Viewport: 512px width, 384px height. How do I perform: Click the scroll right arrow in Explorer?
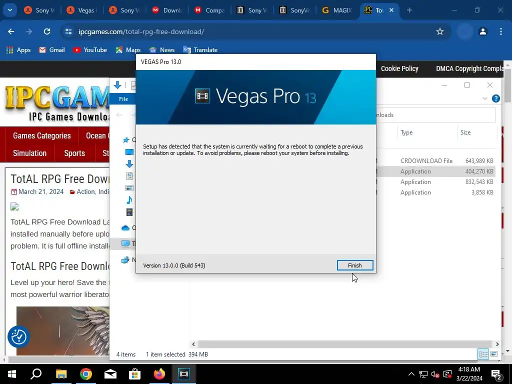pos(497,344)
